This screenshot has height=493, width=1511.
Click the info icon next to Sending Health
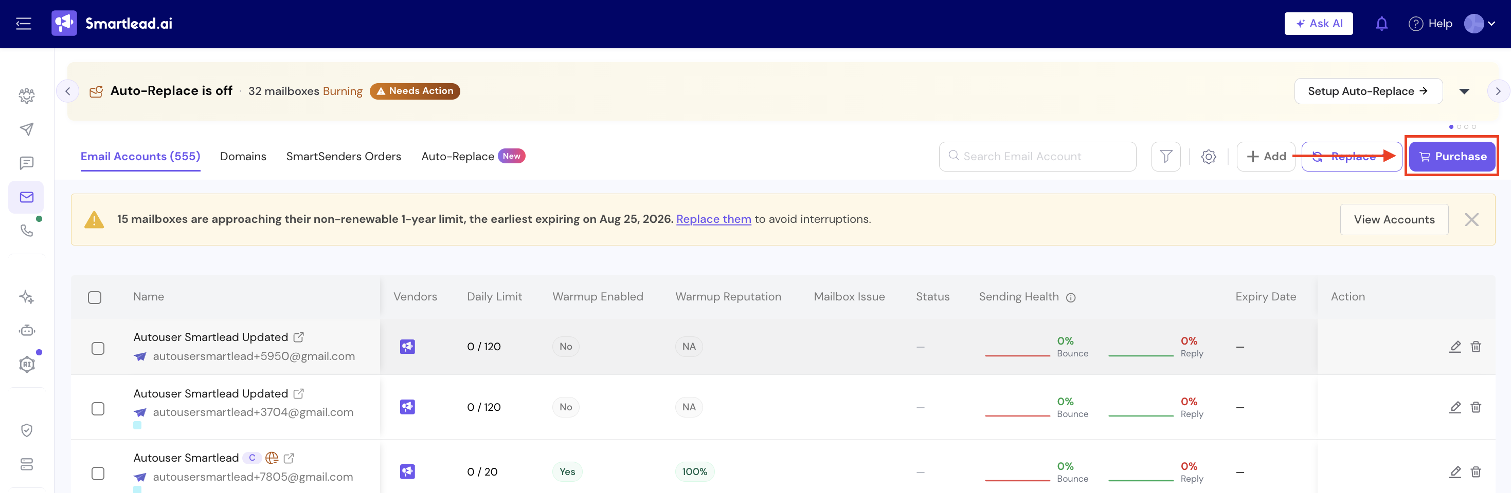1070,297
